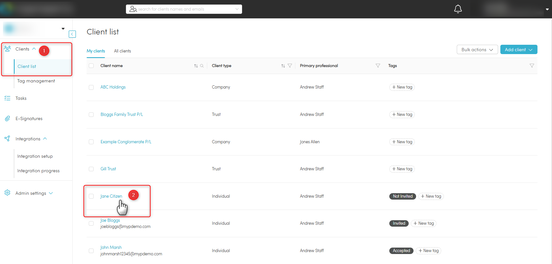Expand the Admin settings section
Viewport: 552px width, 264px height.
click(x=51, y=193)
